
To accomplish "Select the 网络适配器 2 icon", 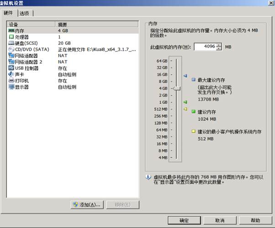I will [11, 61].
